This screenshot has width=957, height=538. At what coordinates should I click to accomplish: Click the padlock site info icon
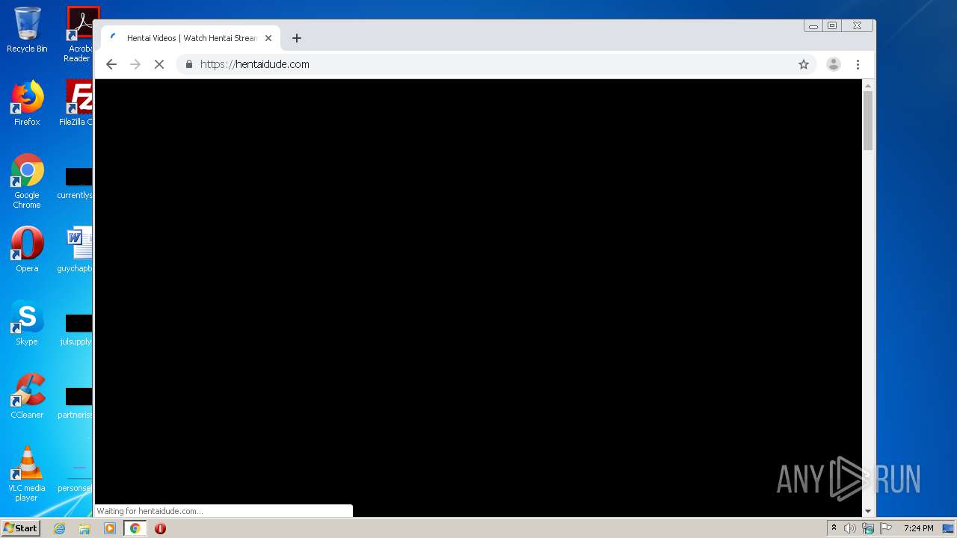[189, 64]
